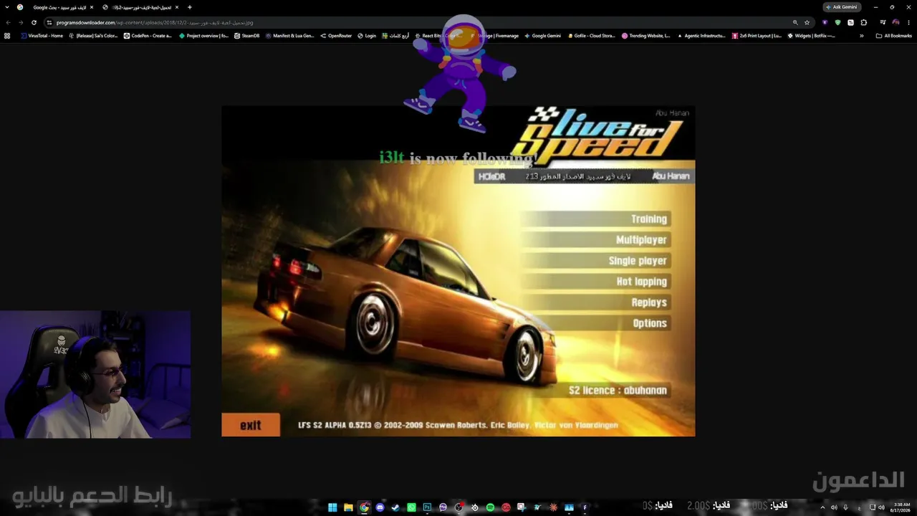Click the "Training" text in the image
The width and height of the screenshot is (917, 516).
click(649, 219)
